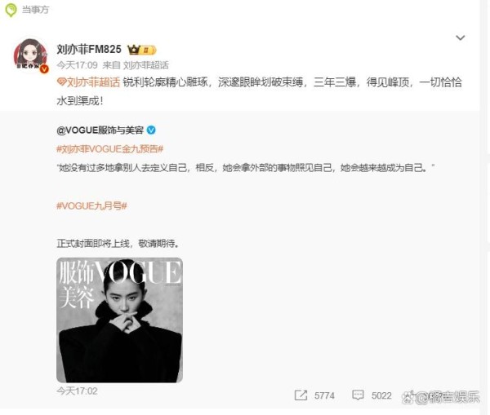Open the original post time 今天17:02
This screenshot has height=415, width=490.
(78, 391)
